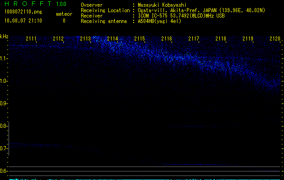Screen dimensions: 284x180
Task: Click the 2111 time axis marker
Action: (x=31, y=38)
